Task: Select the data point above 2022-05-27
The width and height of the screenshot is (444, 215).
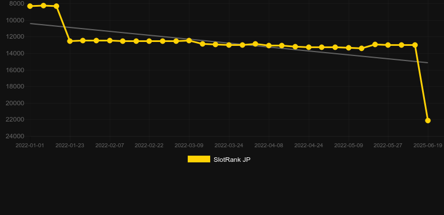Action: (388, 45)
